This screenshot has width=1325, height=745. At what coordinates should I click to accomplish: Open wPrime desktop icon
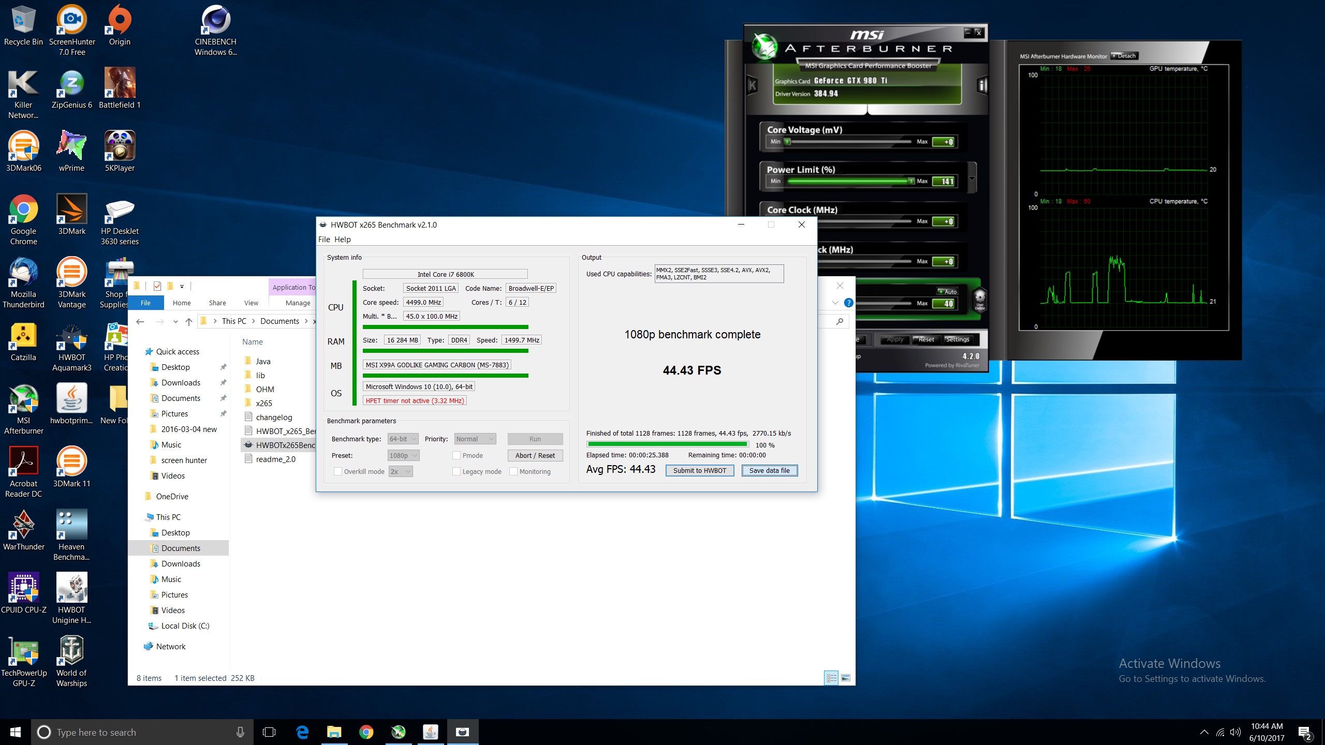[x=72, y=152]
